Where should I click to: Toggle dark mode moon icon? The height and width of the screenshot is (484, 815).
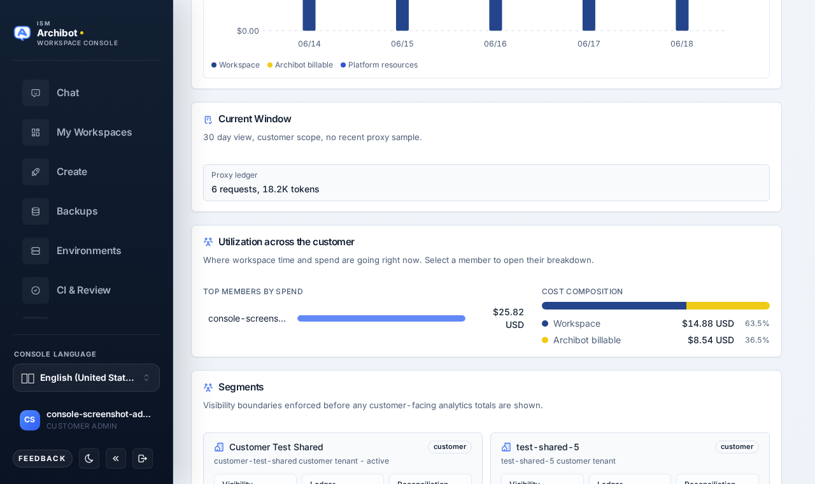[x=89, y=459]
